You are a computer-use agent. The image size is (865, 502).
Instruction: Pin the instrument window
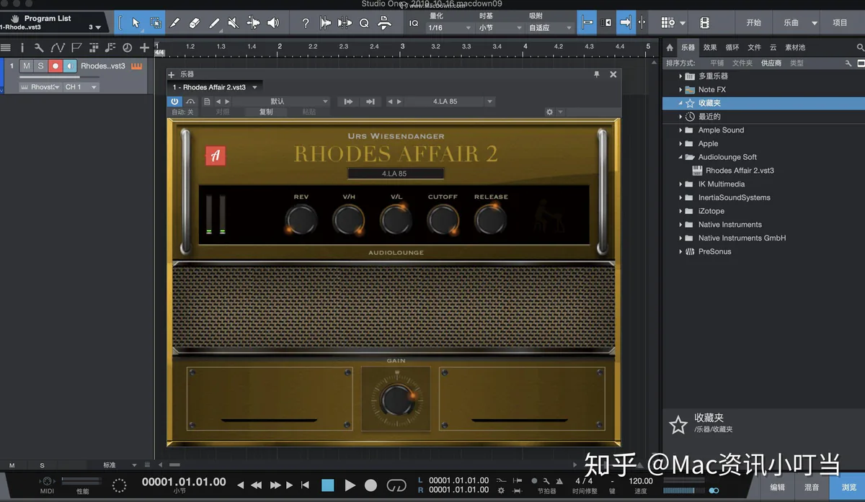[x=596, y=74]
